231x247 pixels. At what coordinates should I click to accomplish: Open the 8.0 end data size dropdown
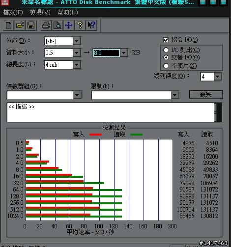click(124, 53)
